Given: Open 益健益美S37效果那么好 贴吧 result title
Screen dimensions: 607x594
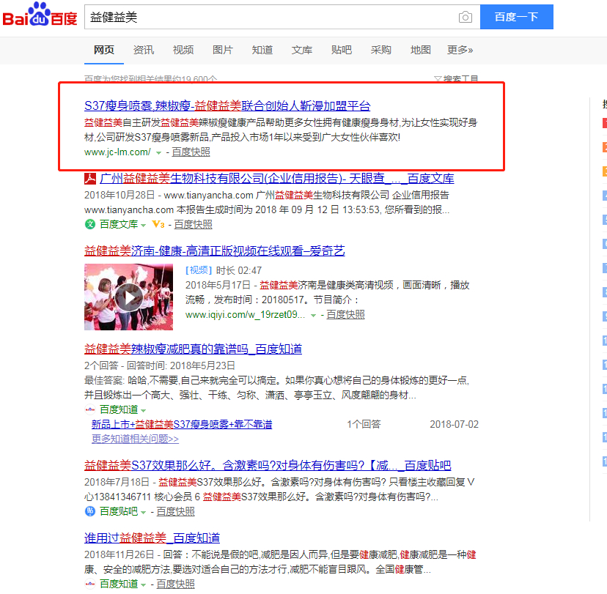Looking at the screenshot, I should click(268, 465).
